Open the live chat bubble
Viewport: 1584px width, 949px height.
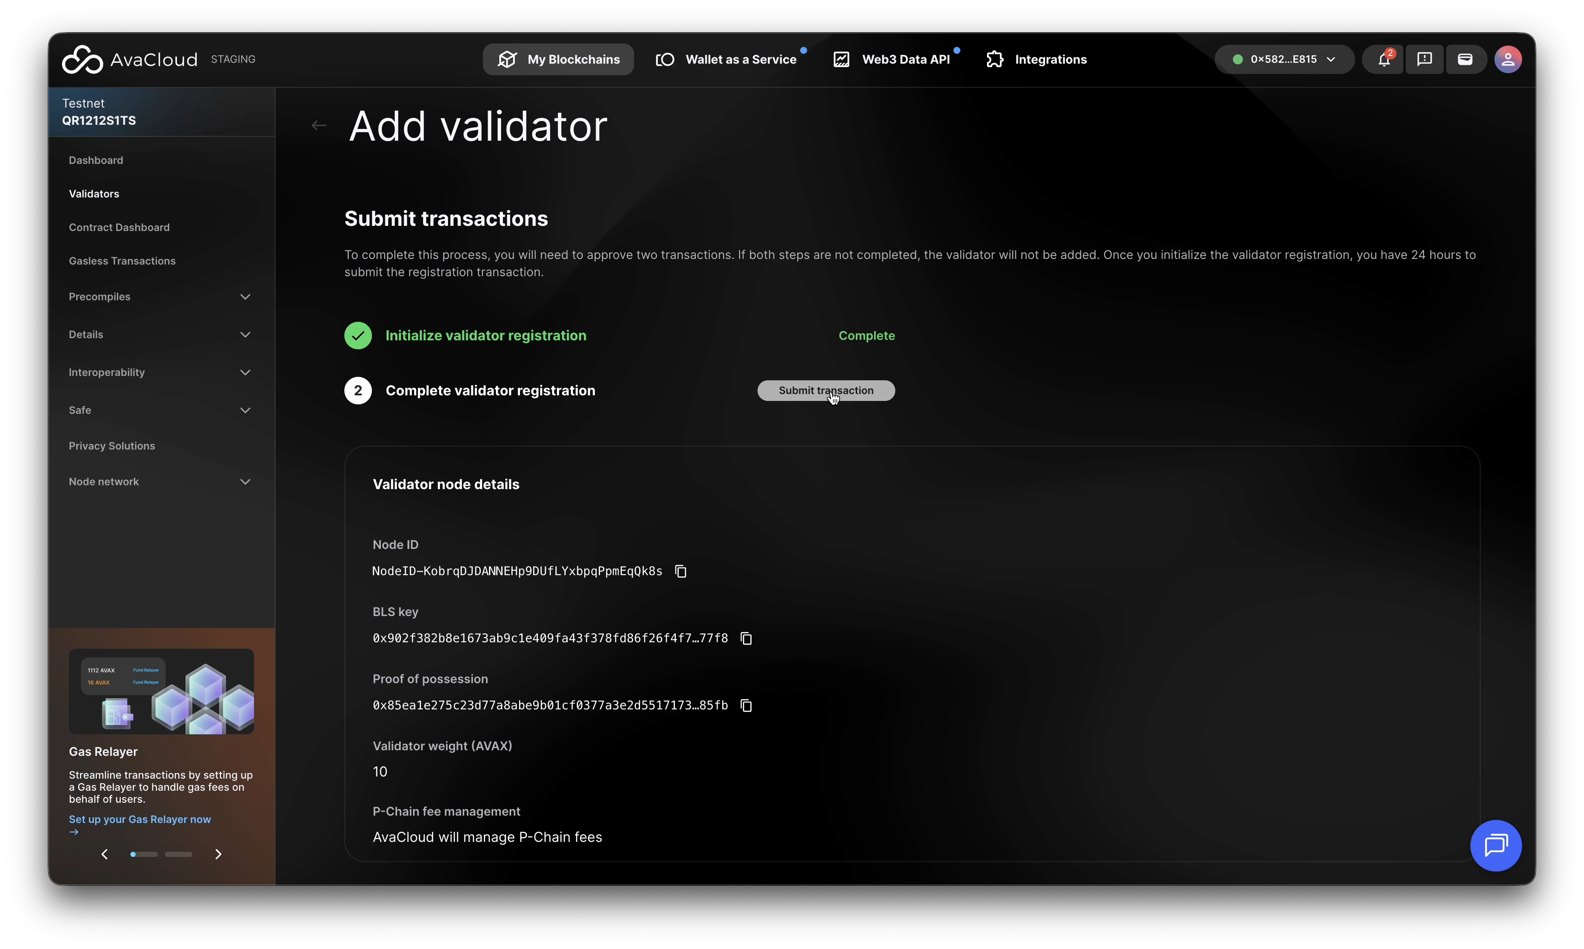[1495, 845]
